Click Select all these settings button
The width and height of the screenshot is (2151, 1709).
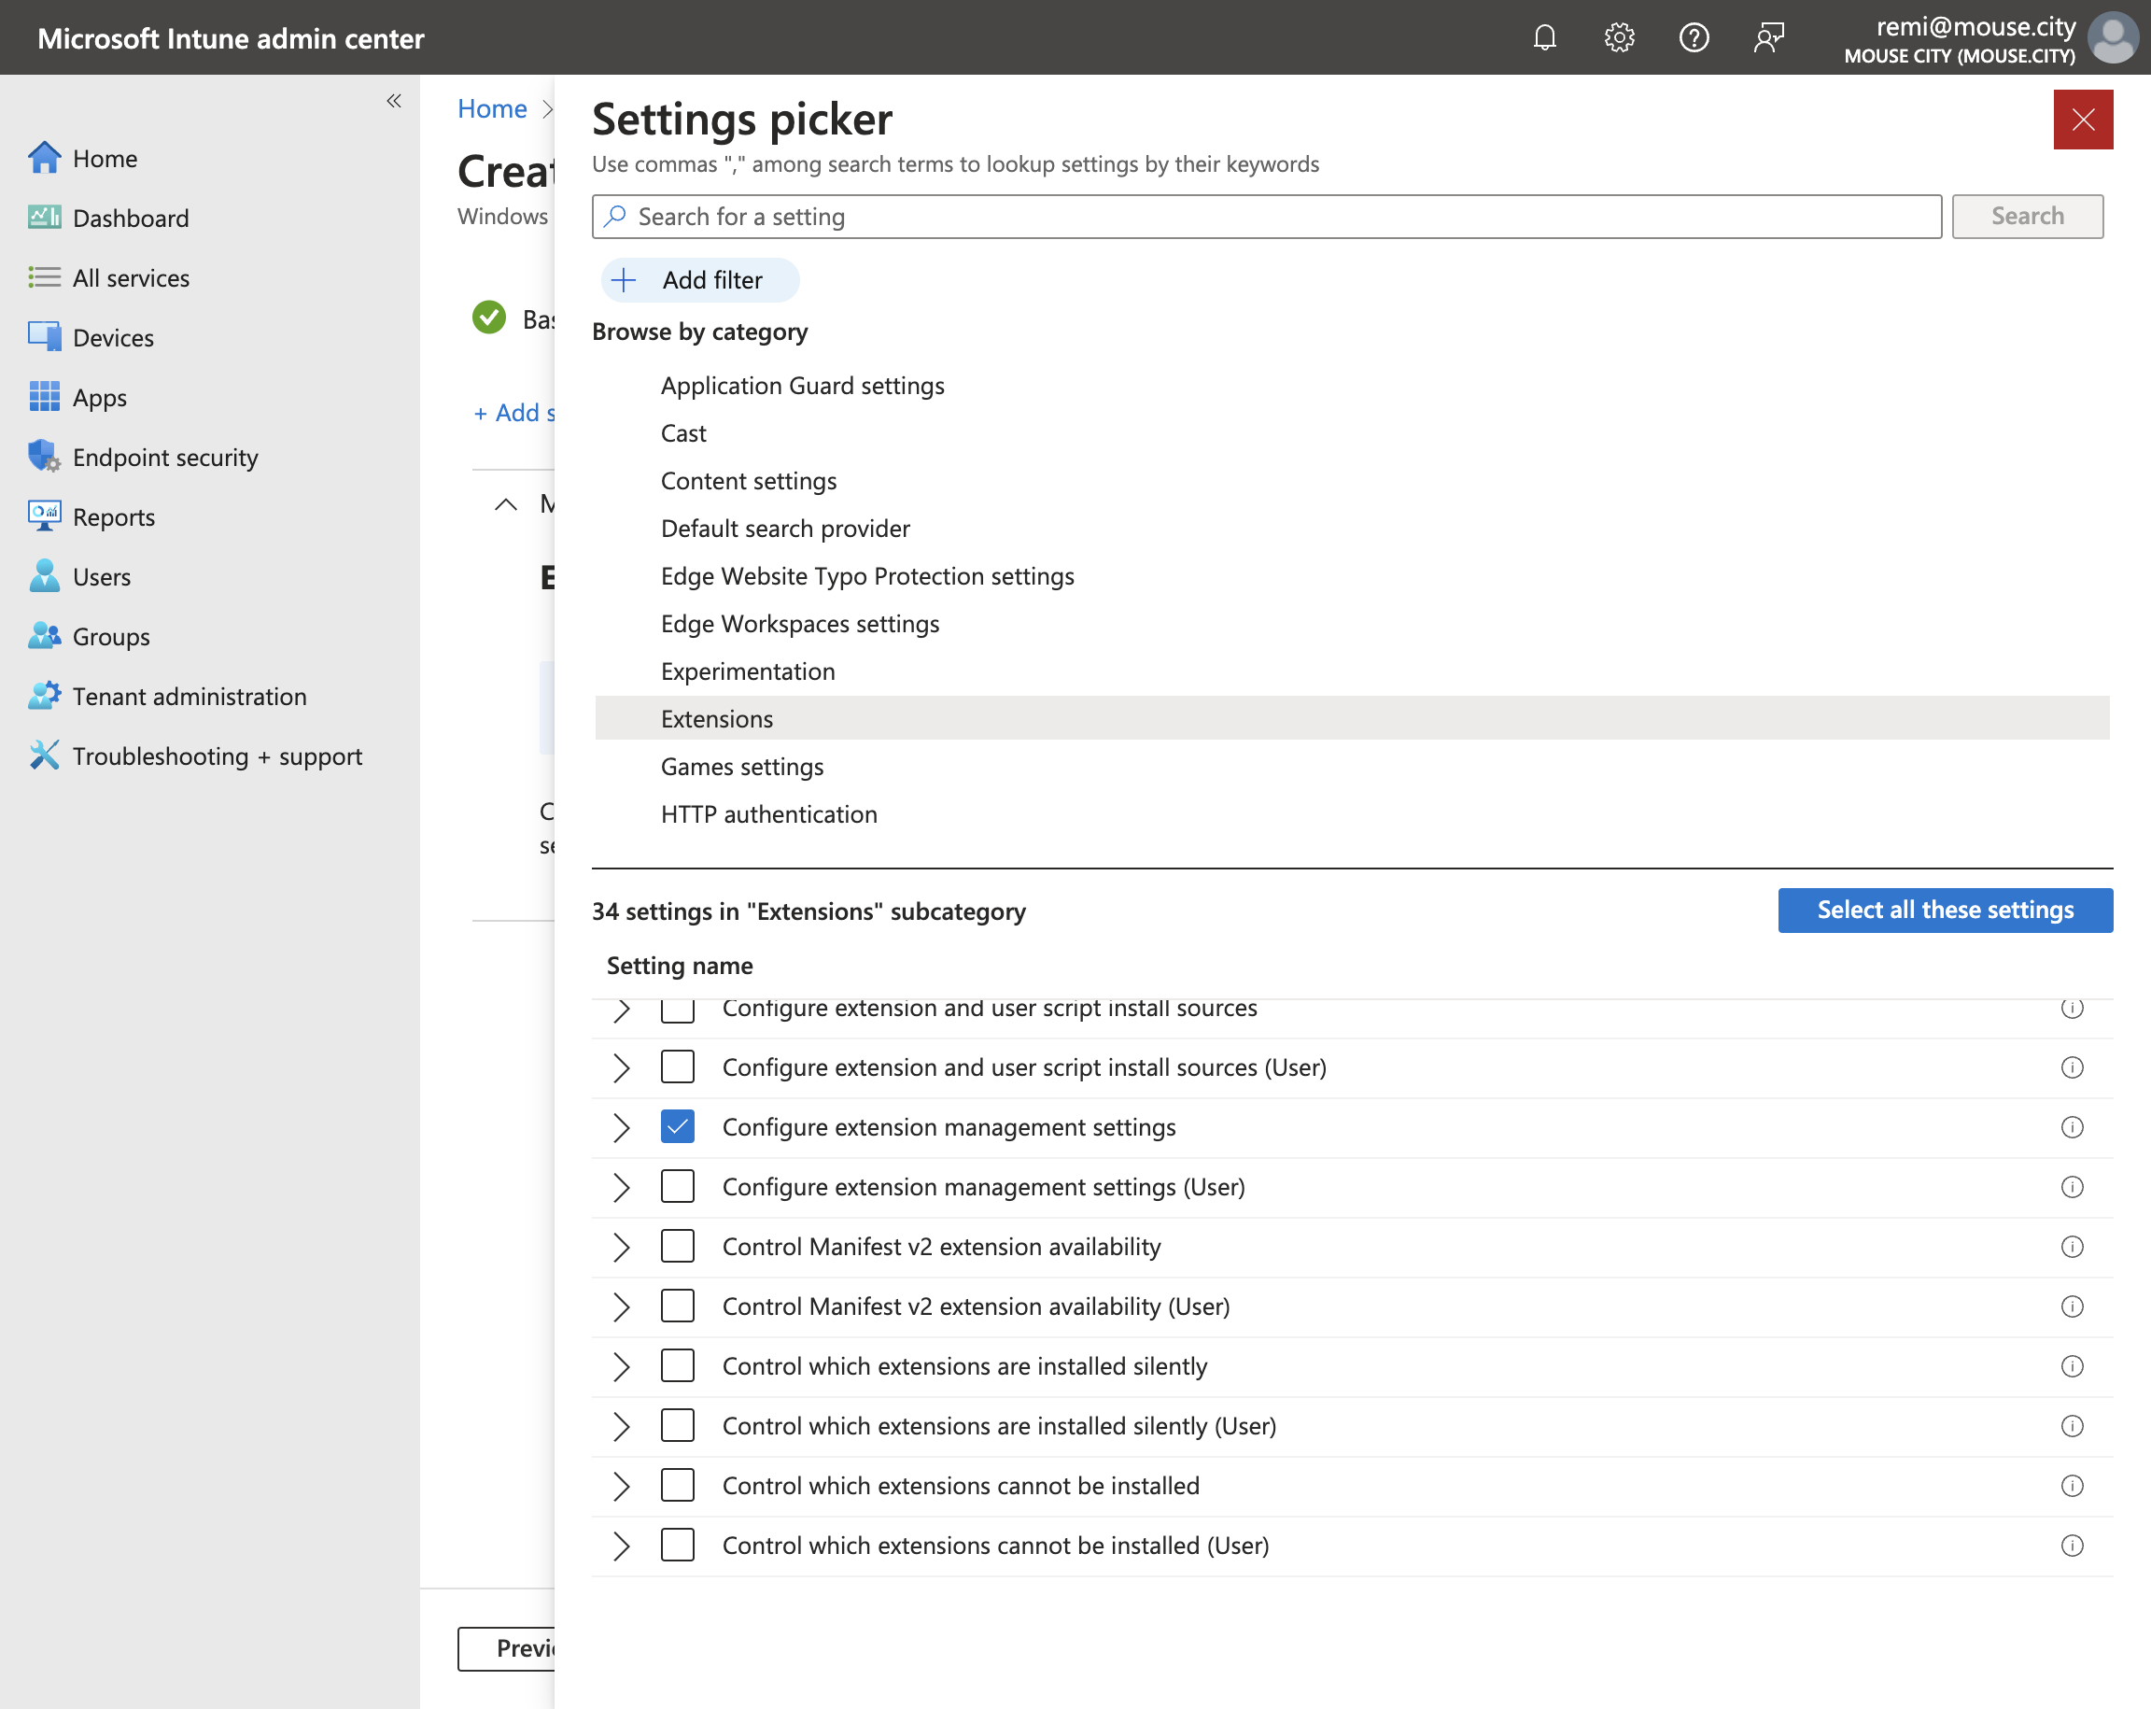(1945, 911)
